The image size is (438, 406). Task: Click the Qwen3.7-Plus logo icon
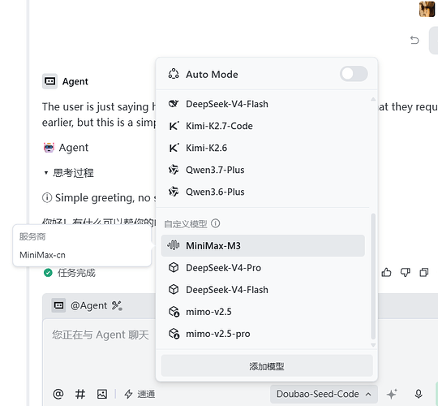click(x=174, y=170)
